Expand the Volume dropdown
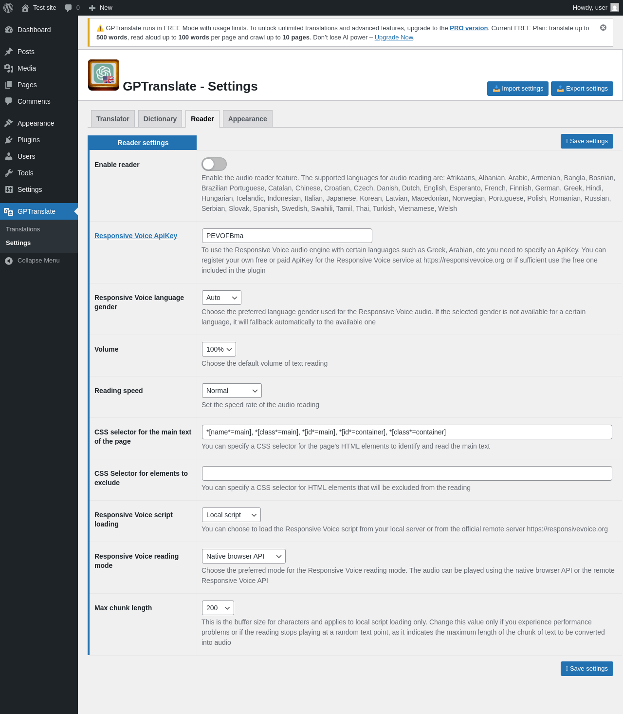 (x=219, y=349)
